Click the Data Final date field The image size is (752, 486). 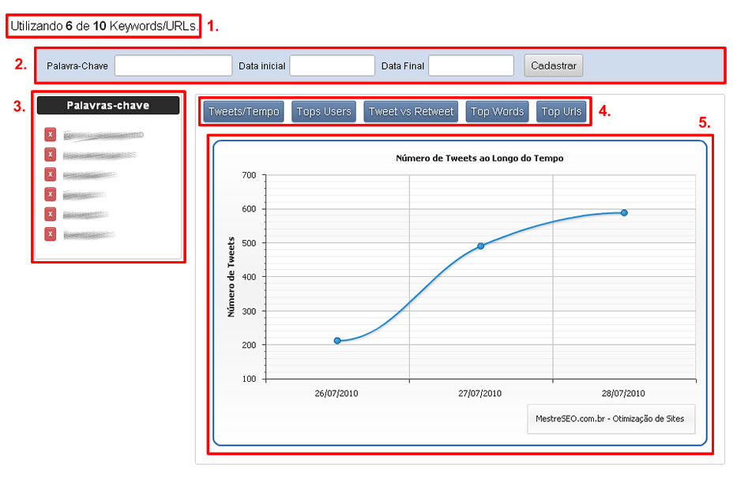pyautogui.click(x=471, y=65)
